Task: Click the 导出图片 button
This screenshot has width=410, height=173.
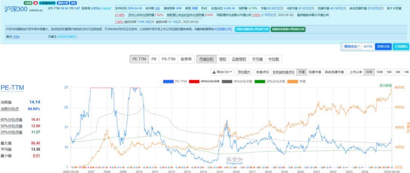Action: coord(244,72)
